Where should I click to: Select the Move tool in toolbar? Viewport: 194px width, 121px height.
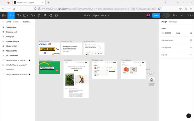tap(10, 15)
